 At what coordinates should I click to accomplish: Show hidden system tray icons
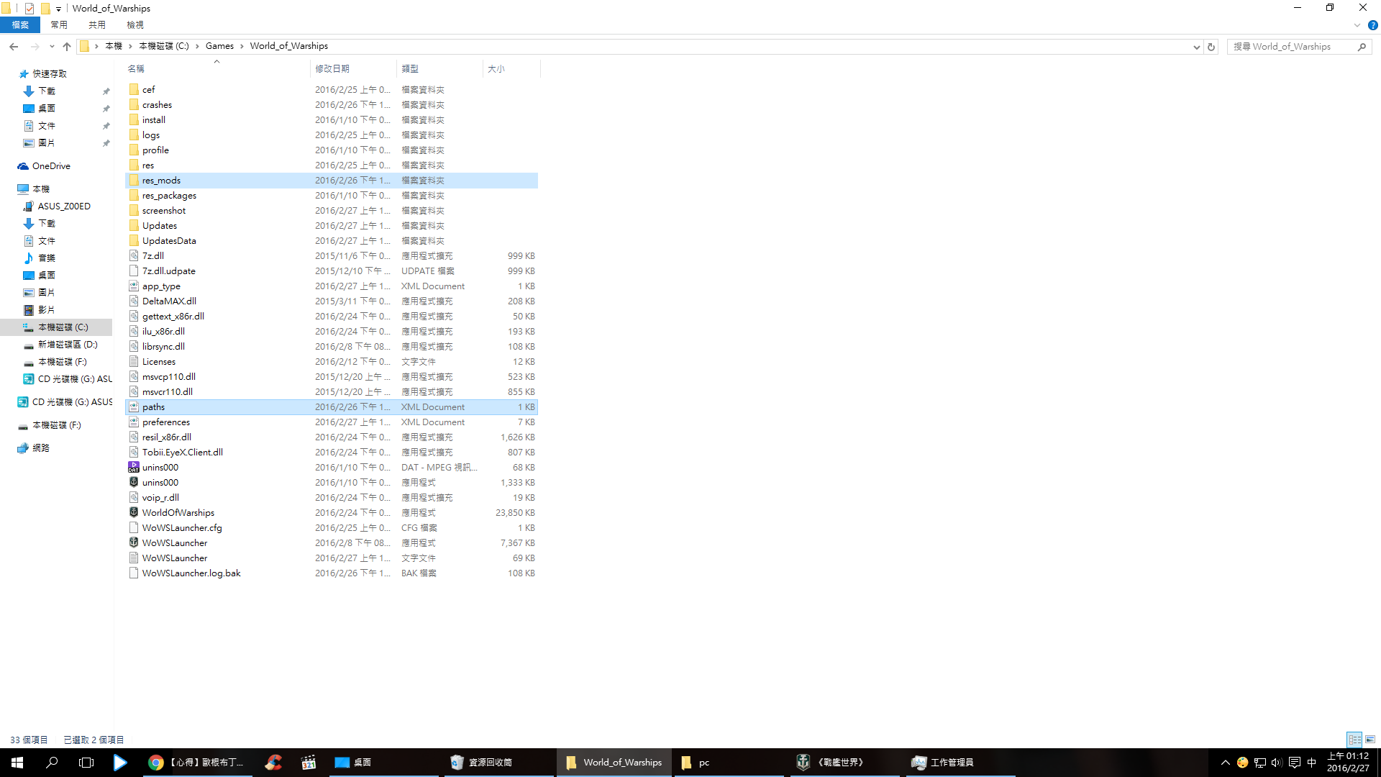(1225, 763)
